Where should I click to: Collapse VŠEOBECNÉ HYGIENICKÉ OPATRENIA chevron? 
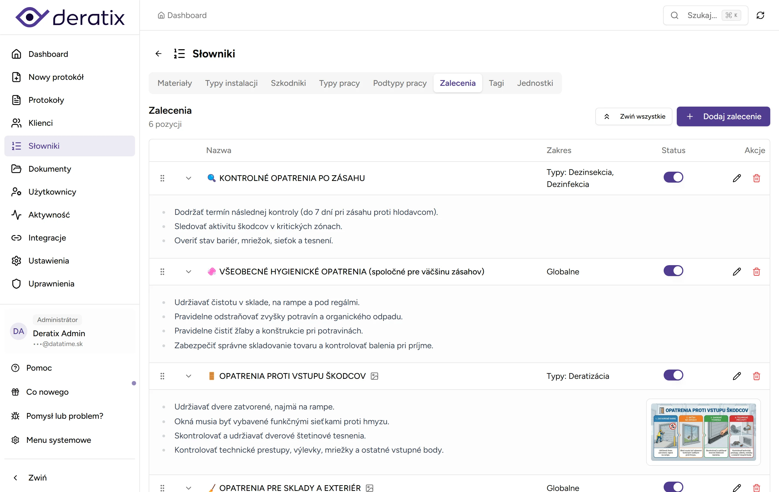[189, 272]
